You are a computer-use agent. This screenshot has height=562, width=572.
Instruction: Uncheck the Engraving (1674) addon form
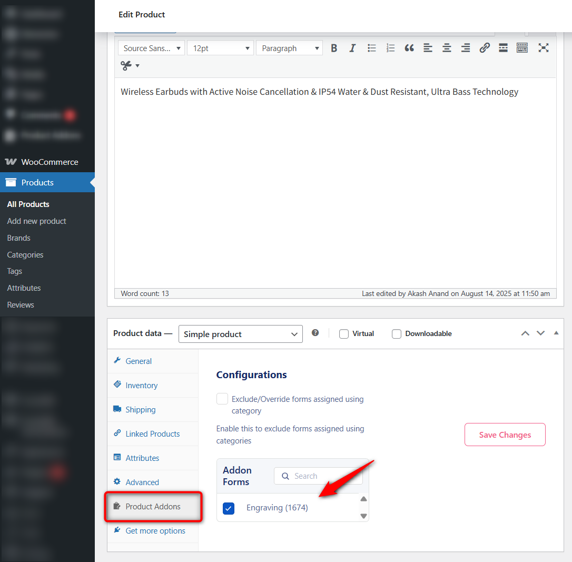[x=229, y=508]
